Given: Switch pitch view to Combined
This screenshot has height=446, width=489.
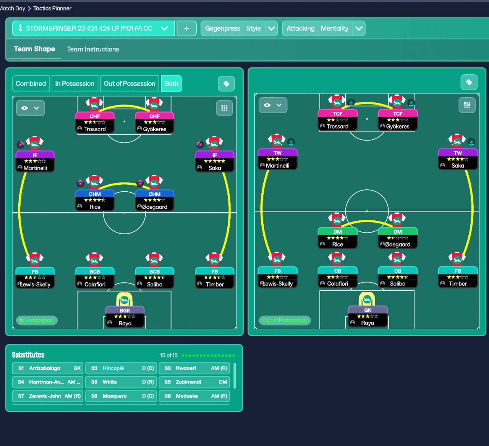Looking at the screenshot, I should point(31,84).
